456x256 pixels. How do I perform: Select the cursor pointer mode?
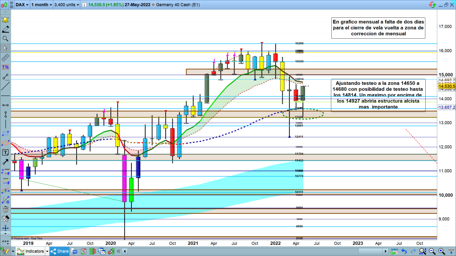click(5, 48)
